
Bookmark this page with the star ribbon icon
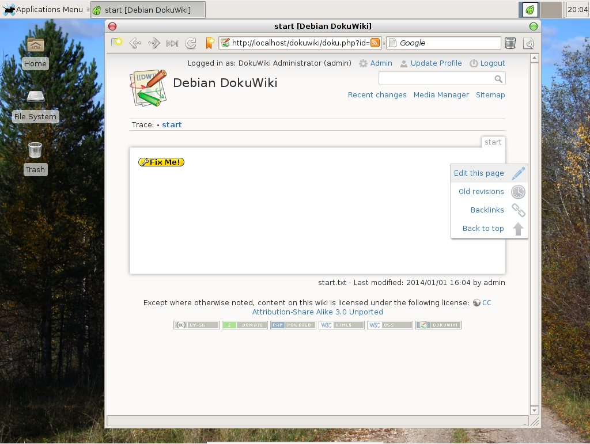[x=210, y=43]
